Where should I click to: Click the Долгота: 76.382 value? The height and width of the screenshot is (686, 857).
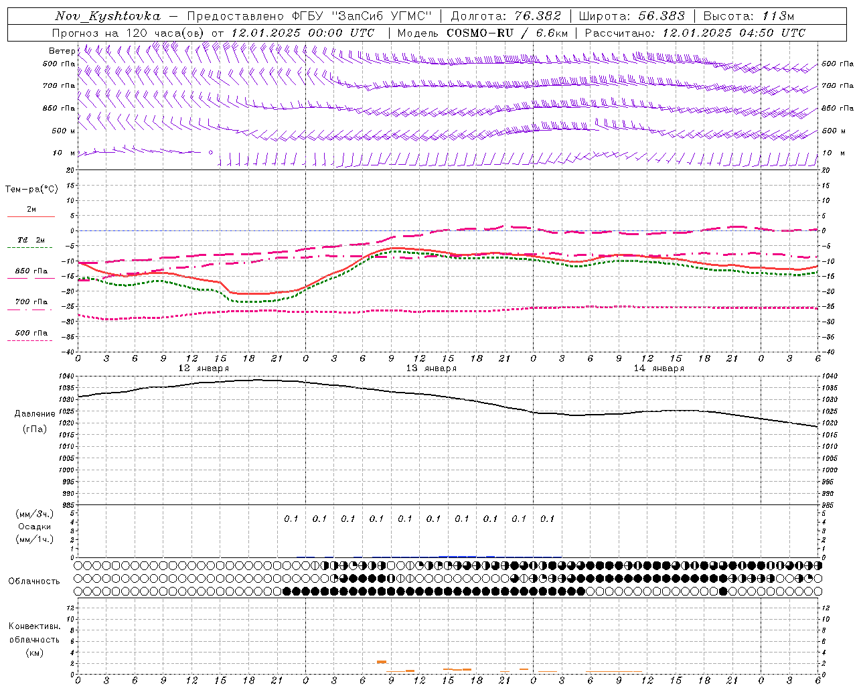click(505, 16)
